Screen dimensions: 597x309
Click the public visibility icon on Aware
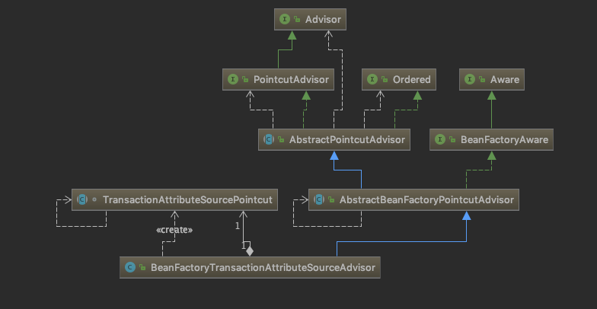(482, 79)
